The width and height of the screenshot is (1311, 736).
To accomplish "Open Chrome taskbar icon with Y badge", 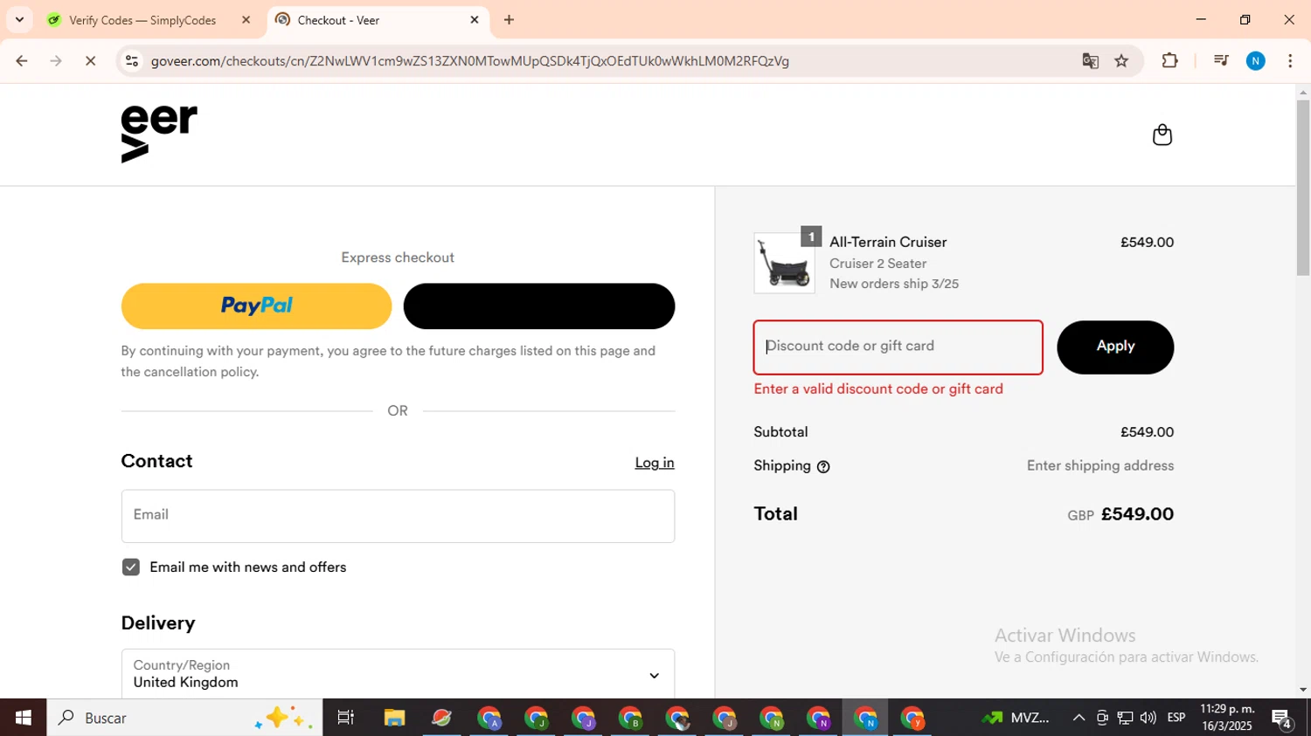I will coord(912,718).
